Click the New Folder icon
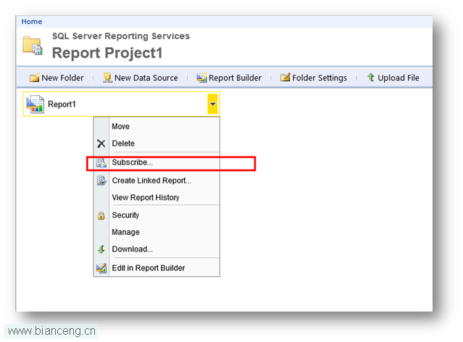The image size is (463, 342). [34, 78]
